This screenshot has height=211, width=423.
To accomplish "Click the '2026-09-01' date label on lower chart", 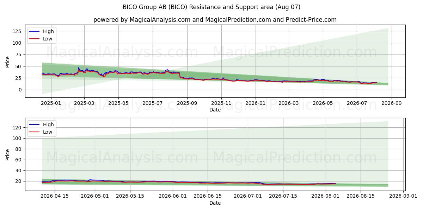I will point(403,197).
